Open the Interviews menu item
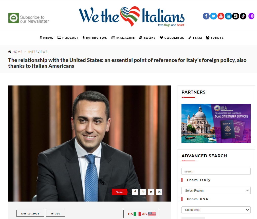Viewport: 257px width, 219px height. (x=95, y=38)
